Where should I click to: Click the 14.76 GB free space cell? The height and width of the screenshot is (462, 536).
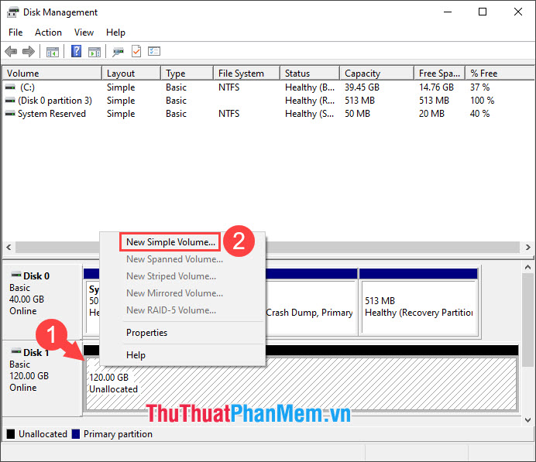[436, 87]
